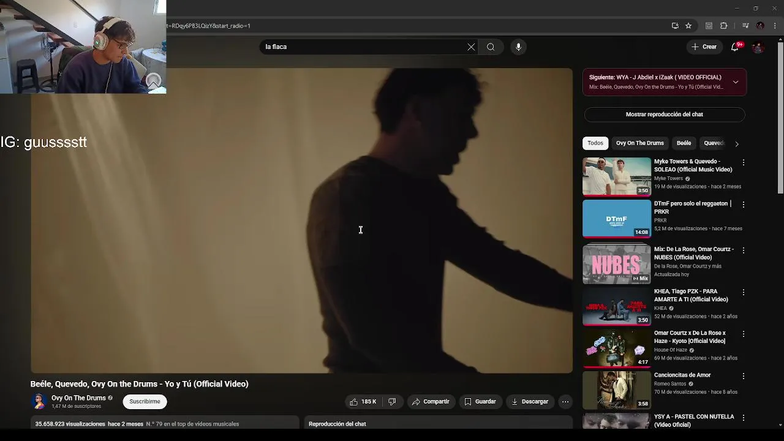Viewport: 784px width, 441px height.
Task: Click 'N.º 79 en el top de videos musicales'
Action: 192,424
